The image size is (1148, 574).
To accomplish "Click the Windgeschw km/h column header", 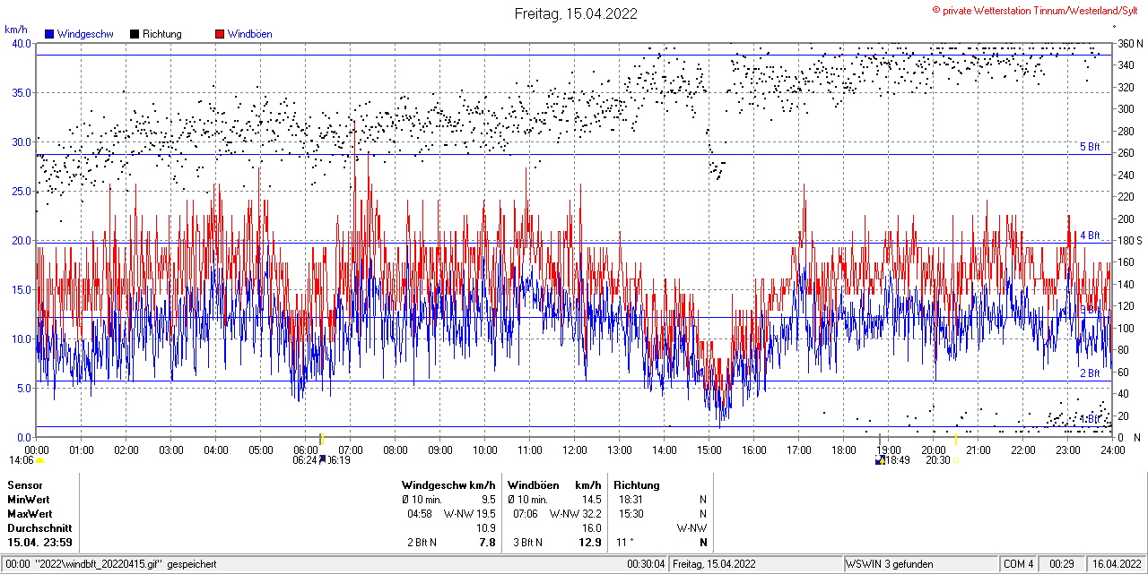I will [448, 484].
